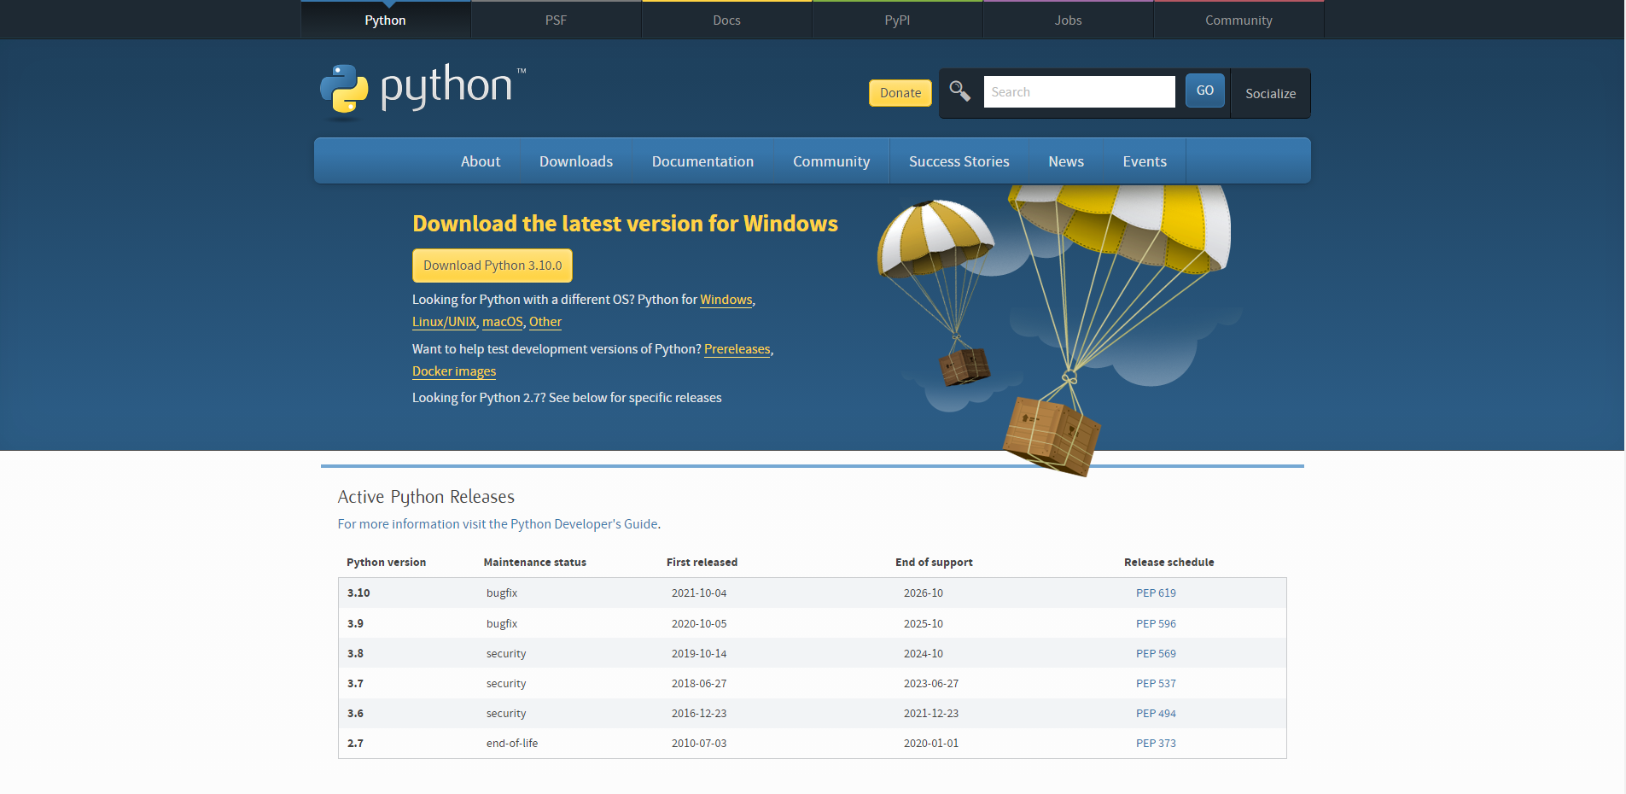The width and height of the screenshot is (1626, 794).
Task: Open the Socialize menu
Action: click(1270, 93)
